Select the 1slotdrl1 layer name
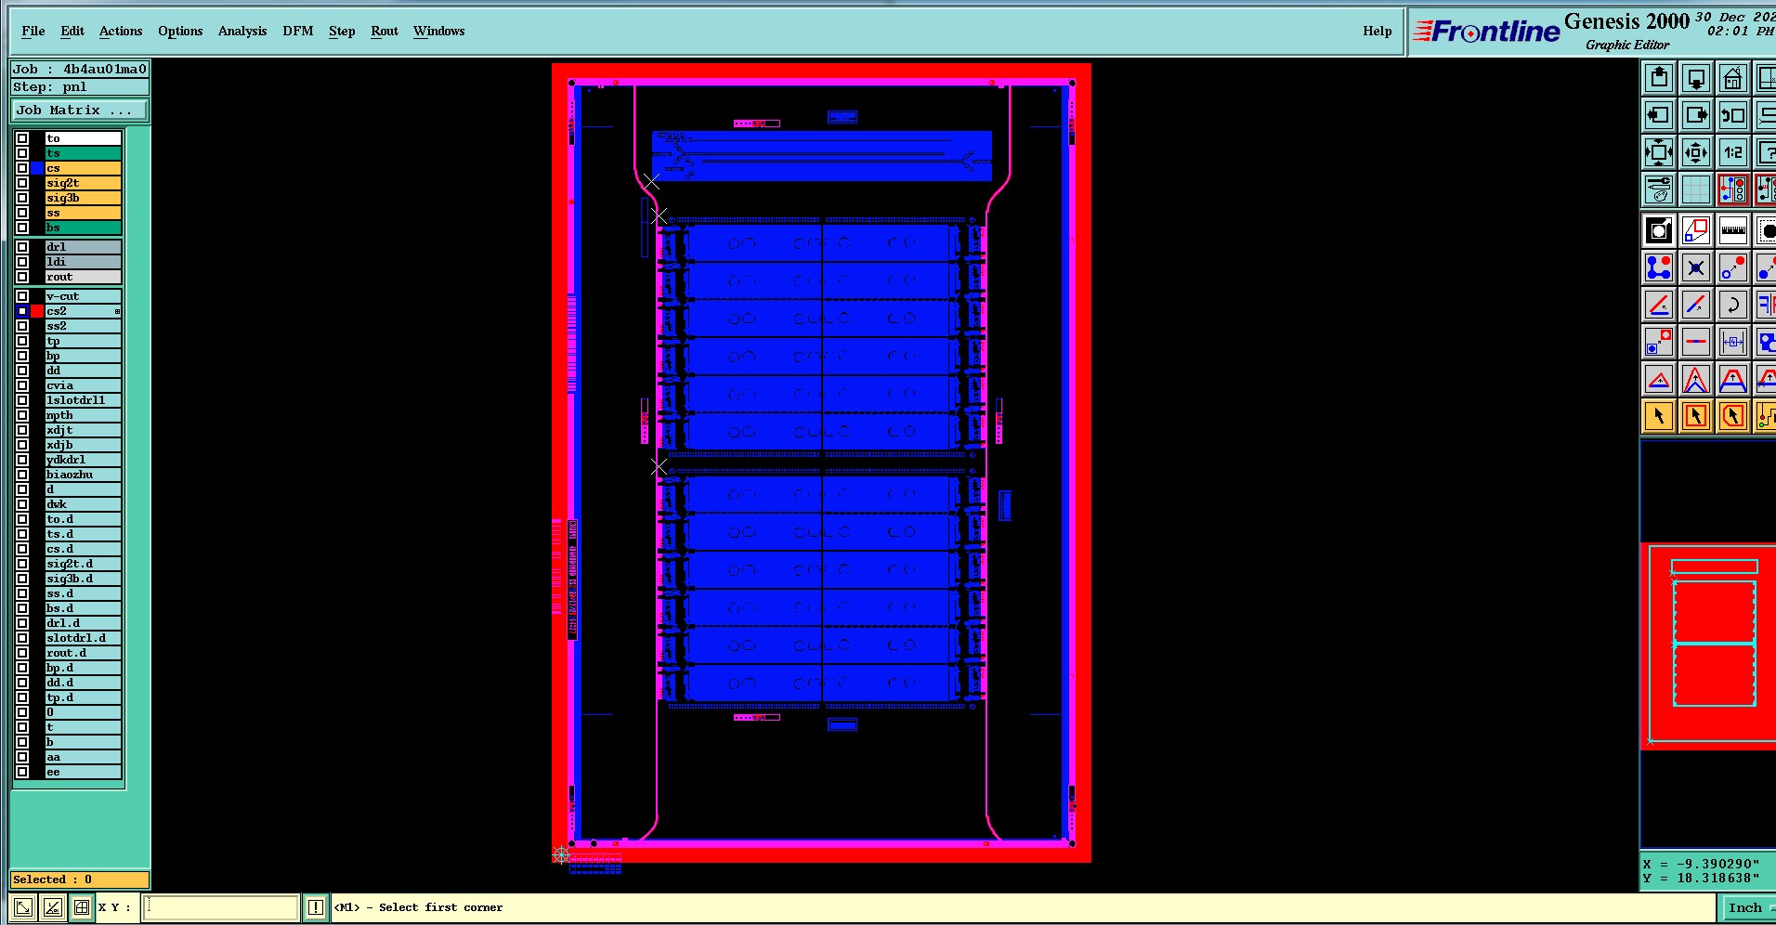The image size is (1776, 925). (x=84, y=400)
